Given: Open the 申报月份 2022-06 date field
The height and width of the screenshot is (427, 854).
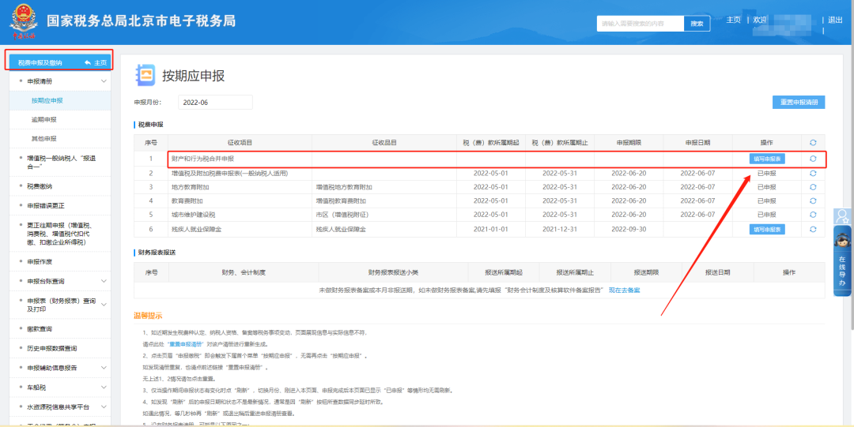Looking at the screenshot, I should [x=215, y=103].
